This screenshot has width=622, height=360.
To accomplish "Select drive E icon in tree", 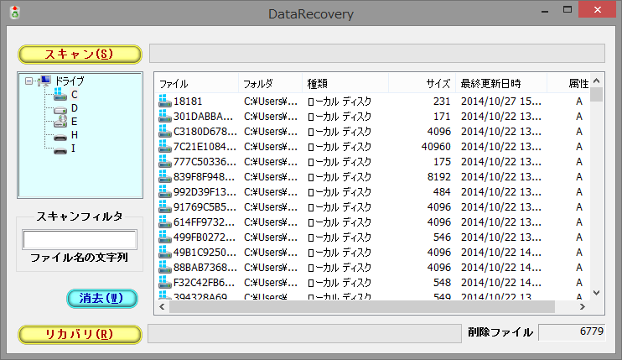I will (x=60, y=122).
